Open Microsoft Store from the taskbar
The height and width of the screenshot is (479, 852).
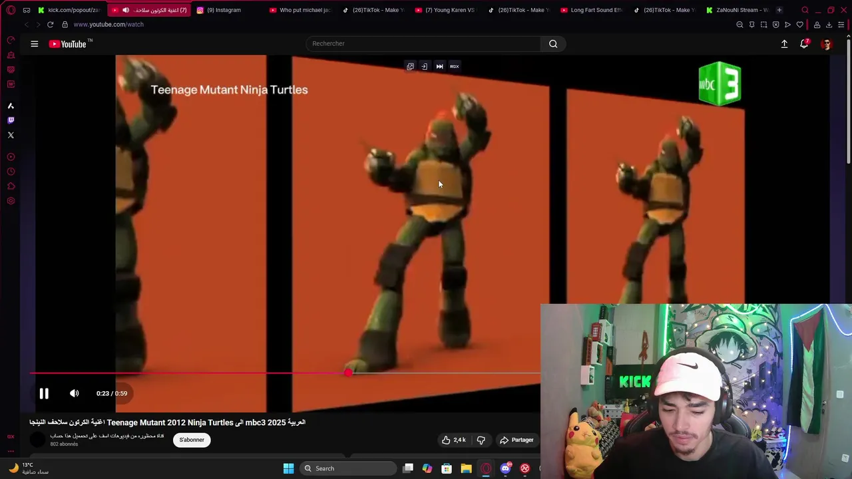[x=447, y=468]
